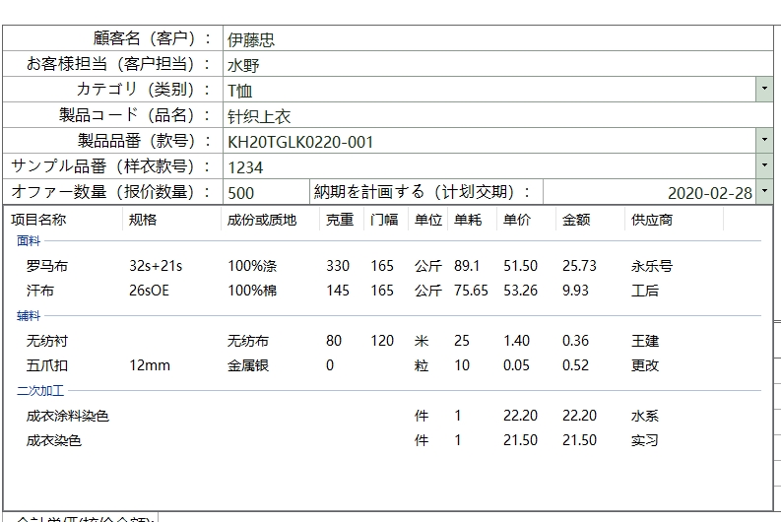
Task: Click the supplier cell 水系
Action: (645, 416)
